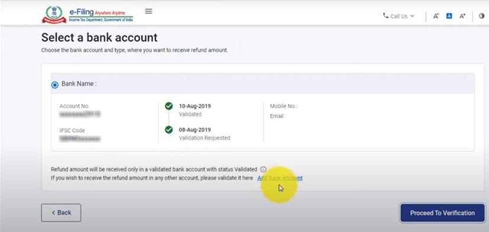
Task: Select the Bank Name radio button
Action: point(55,84)
